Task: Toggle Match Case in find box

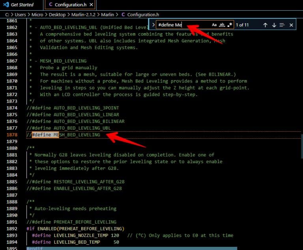Action: (x=214, y=25)
